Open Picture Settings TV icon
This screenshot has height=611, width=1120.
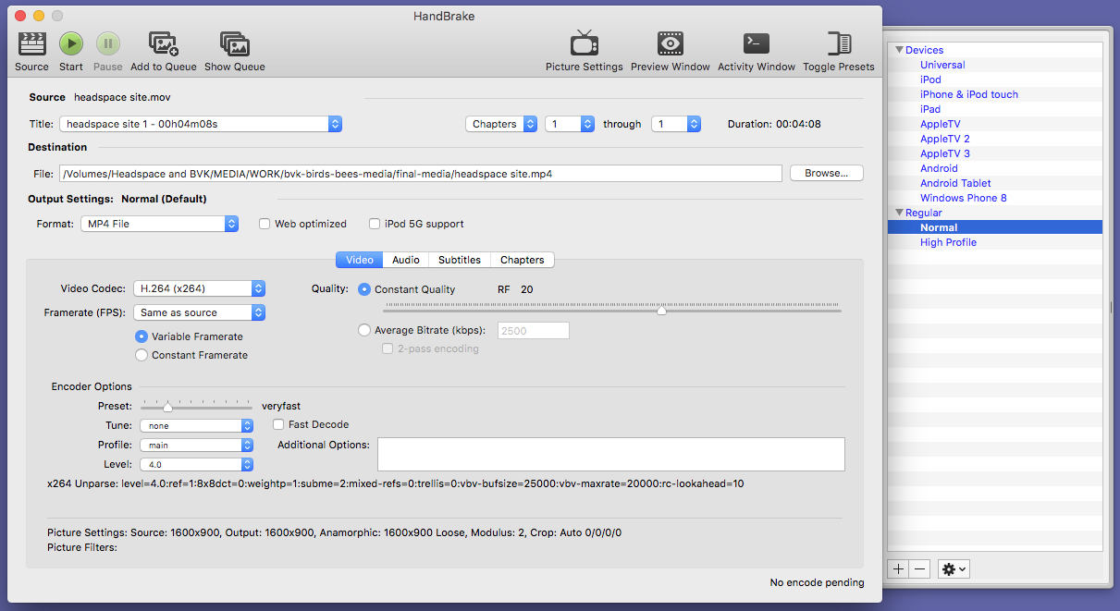(585, 43)
